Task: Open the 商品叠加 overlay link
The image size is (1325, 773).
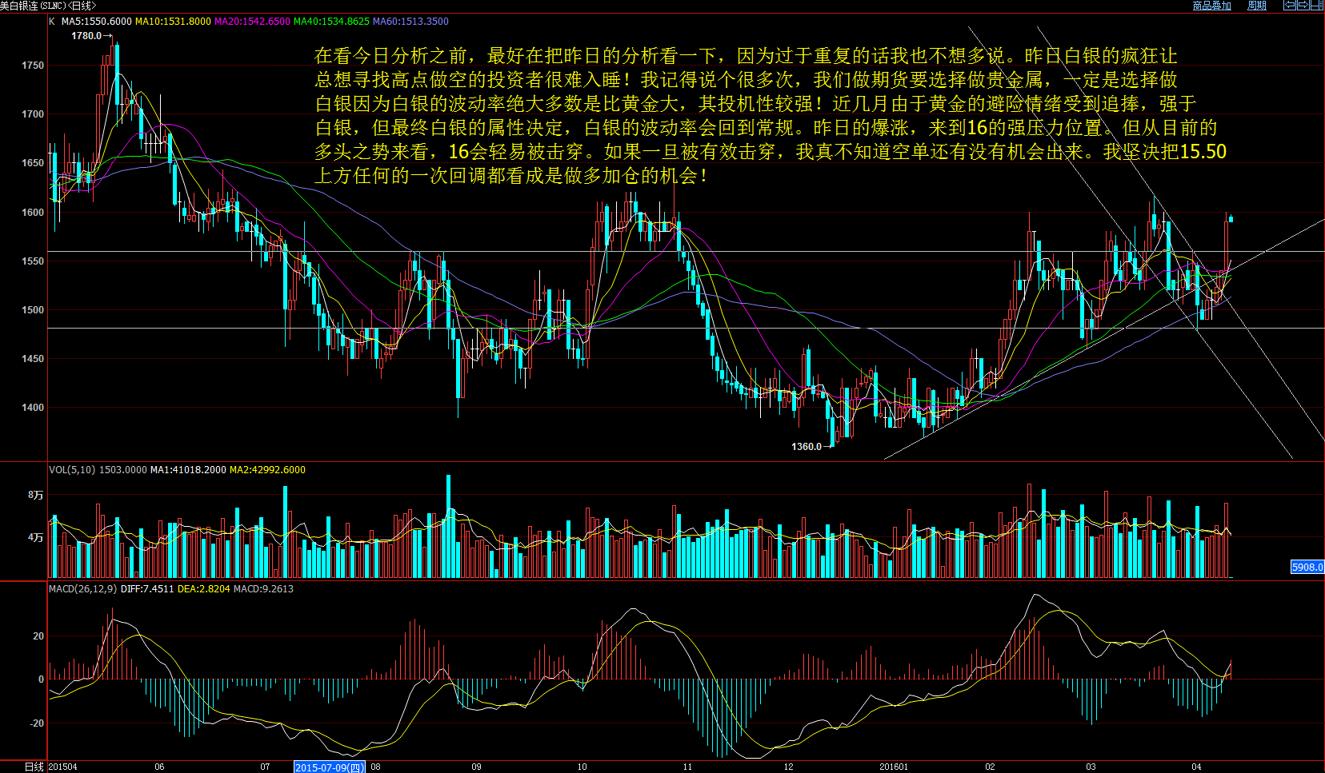Action: coord(1211,6)
